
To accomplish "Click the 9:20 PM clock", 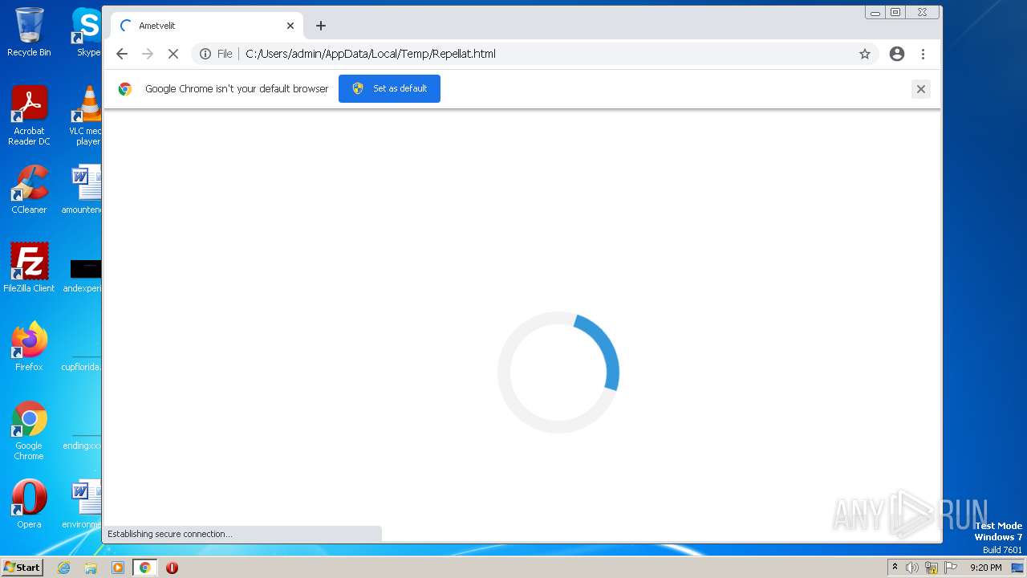I will tap(986, 568).
